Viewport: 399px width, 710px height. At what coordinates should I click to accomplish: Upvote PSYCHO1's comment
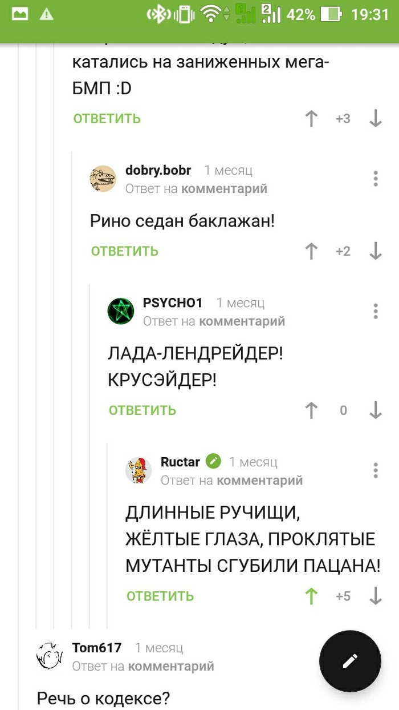[311, 410]
